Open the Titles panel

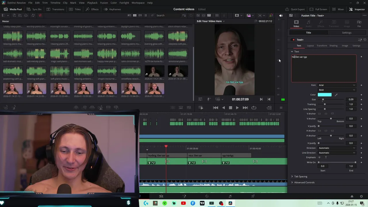tap(75, 9)
